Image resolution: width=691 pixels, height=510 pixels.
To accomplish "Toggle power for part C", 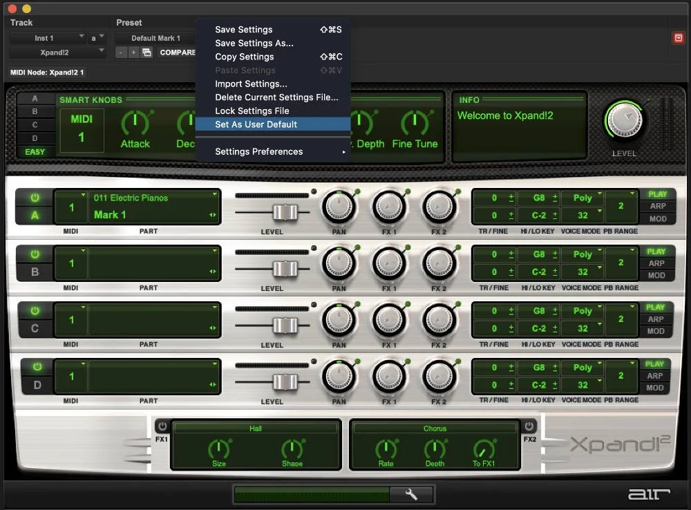I will [35, 311].
